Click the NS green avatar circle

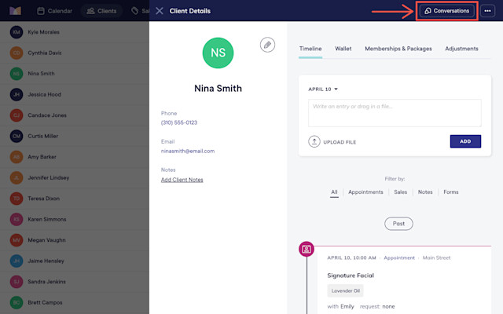pos(218,53)
